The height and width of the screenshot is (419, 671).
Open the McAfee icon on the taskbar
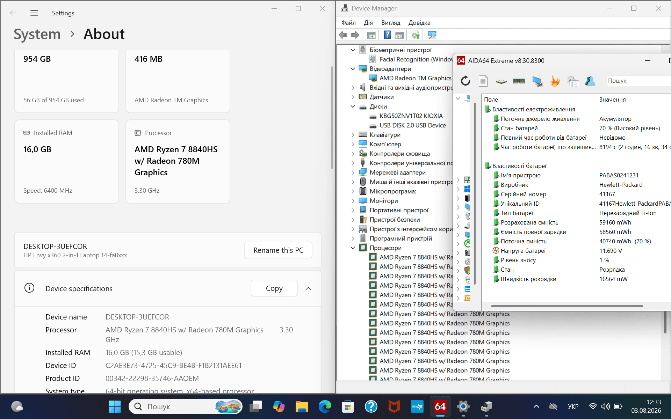click(x=394, y=406)
